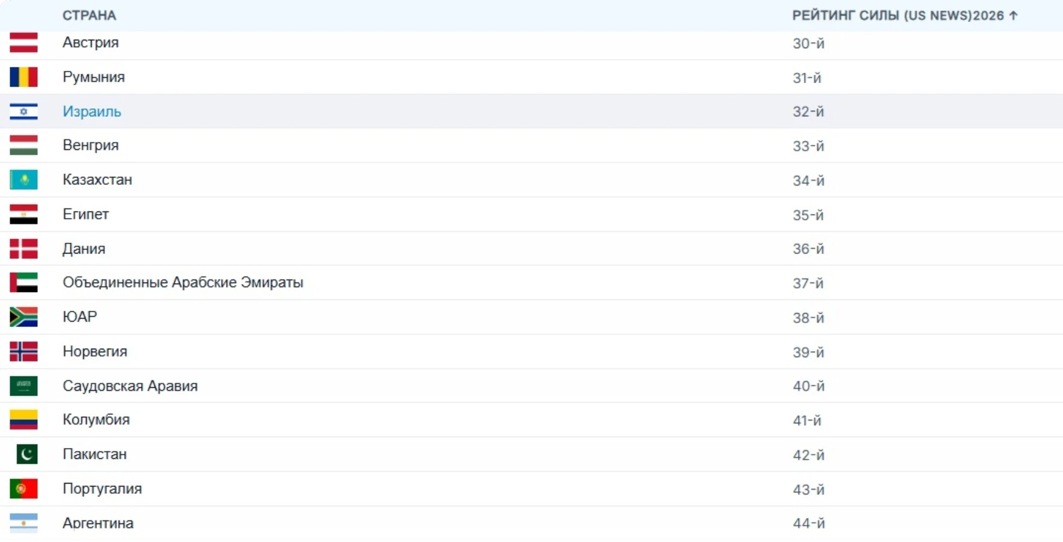The height and width of the screenshot is (542, 1063).
Task: Select the Австрия country name
Action: [90, 43]
